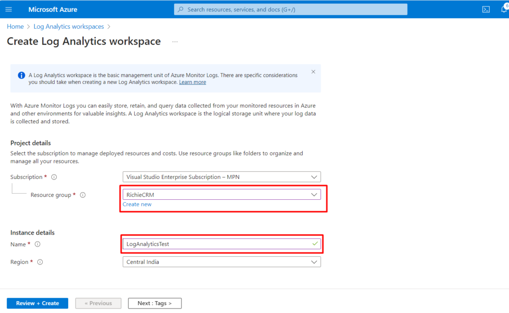Click the Region field label
Image resolution: width=509 pixels, height=313 pixels.
[x=19, y=262]
